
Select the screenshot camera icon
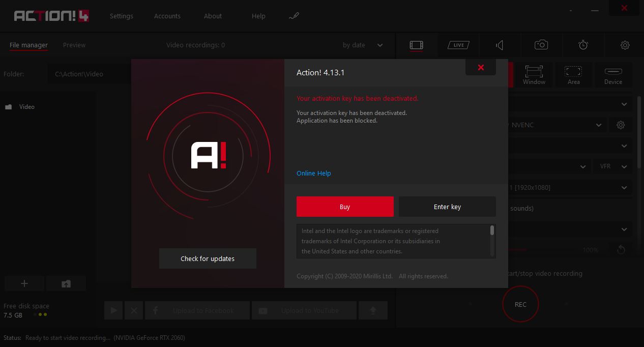(541, 45)
